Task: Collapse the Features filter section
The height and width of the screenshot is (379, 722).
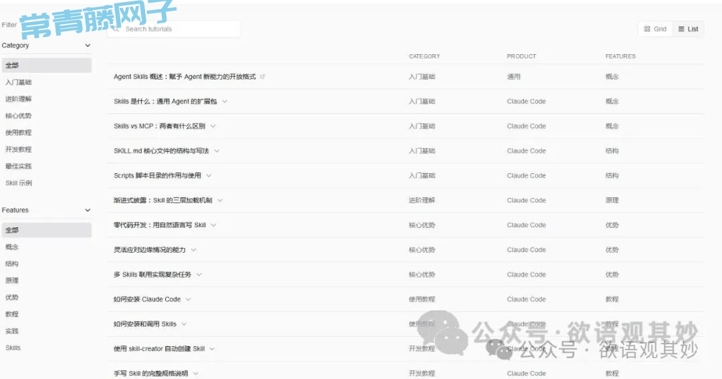Action: coord(88,210)
